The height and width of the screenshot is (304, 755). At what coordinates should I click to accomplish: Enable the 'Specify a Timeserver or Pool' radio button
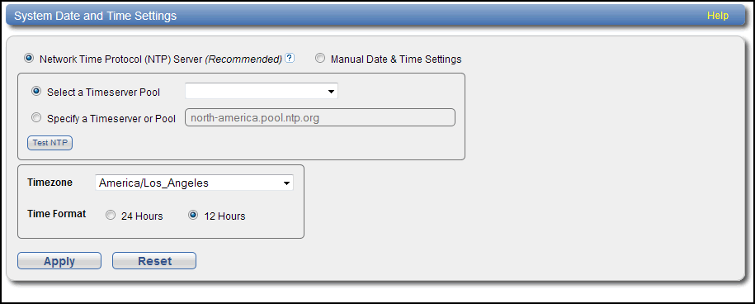[x=36, y=117]
